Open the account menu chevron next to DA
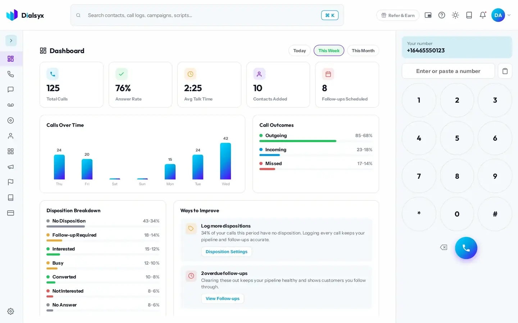Viewport: 518px width, 323px height. (509, 15)
